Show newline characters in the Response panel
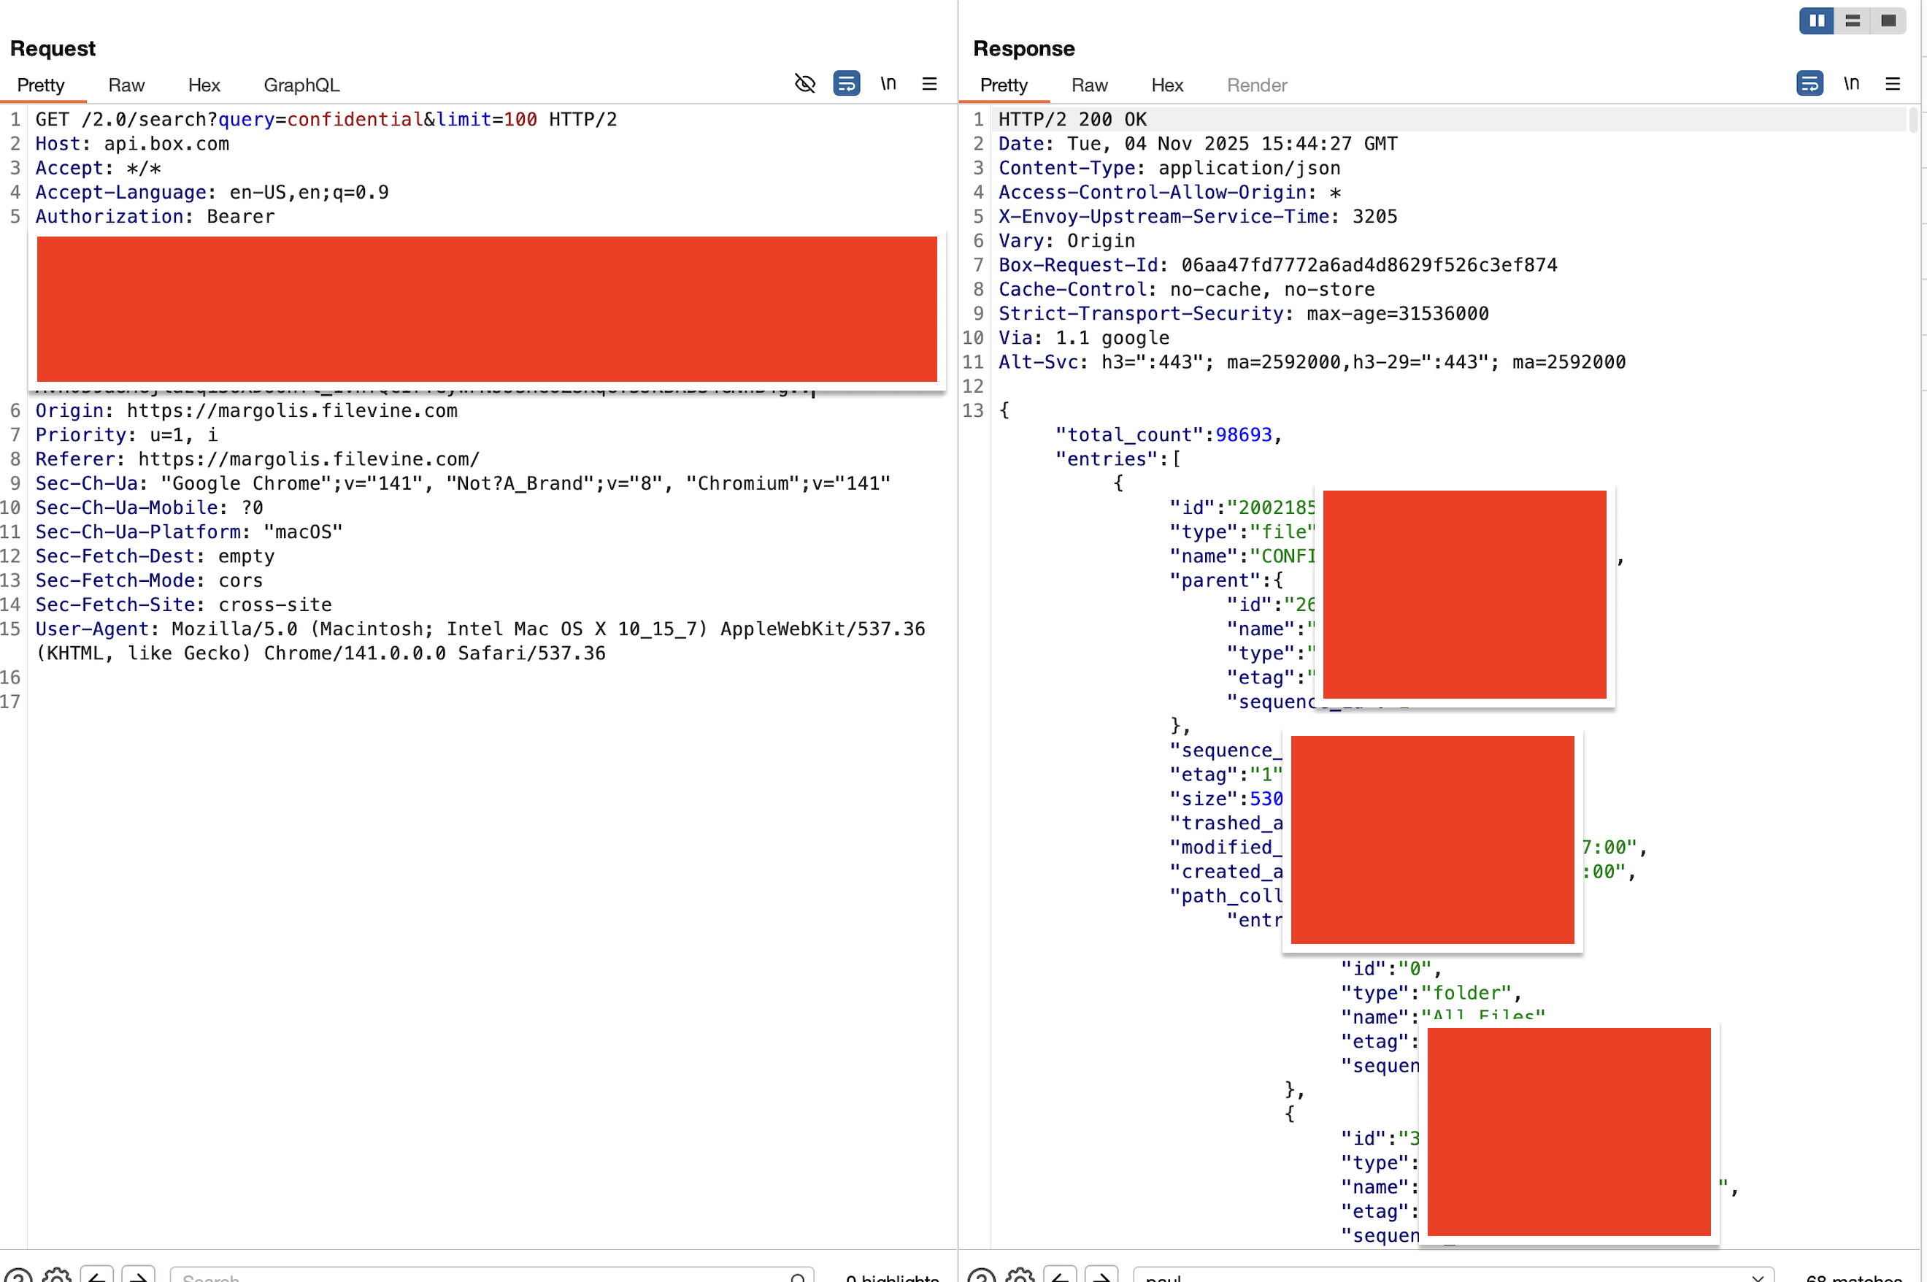1927x1282 pixels. pyautogui.click(x=1851, y=83)
